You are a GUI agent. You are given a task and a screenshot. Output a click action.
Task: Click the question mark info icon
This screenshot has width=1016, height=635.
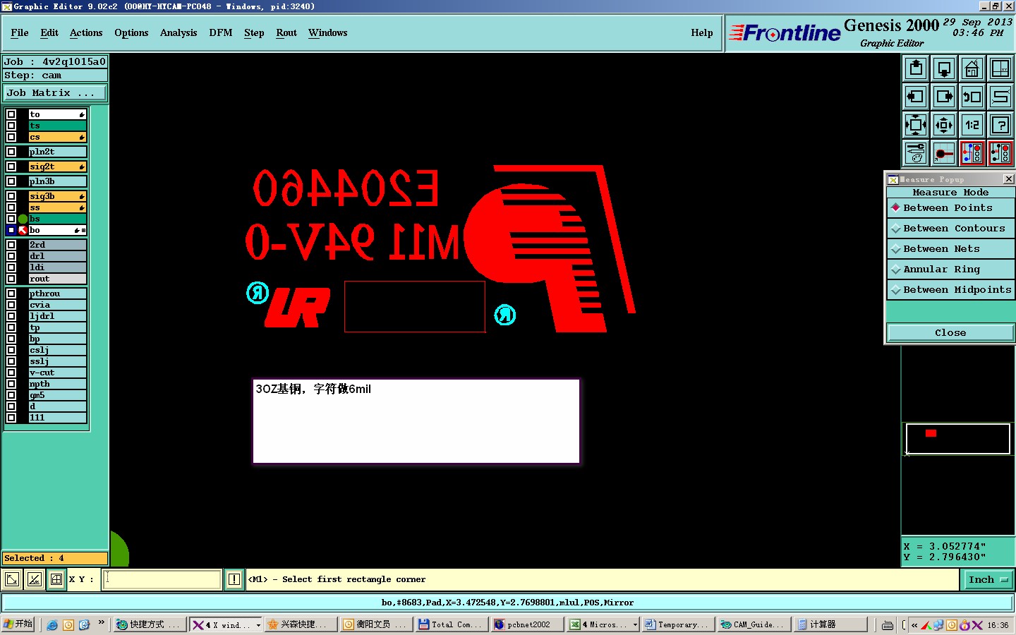[1000, 125]
